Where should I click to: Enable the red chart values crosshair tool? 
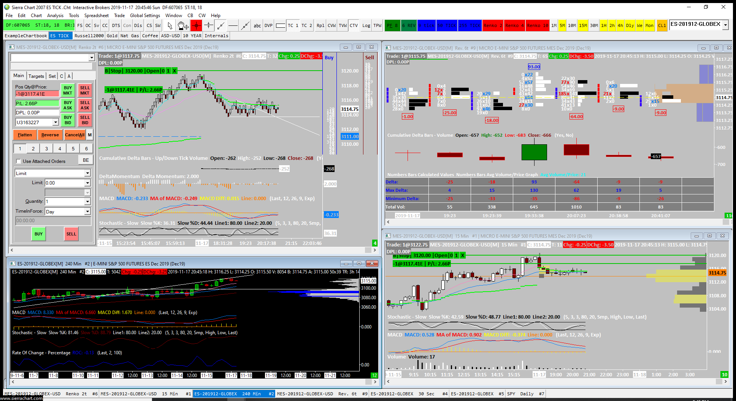click(196, 25)
